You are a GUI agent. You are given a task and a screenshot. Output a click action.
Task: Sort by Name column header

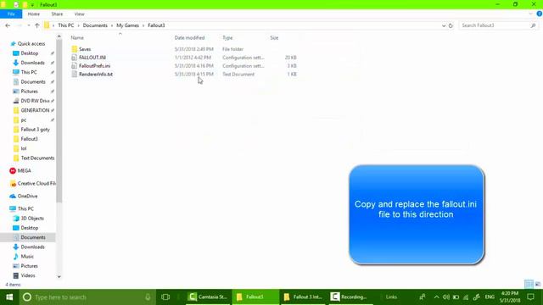[77, 37]
